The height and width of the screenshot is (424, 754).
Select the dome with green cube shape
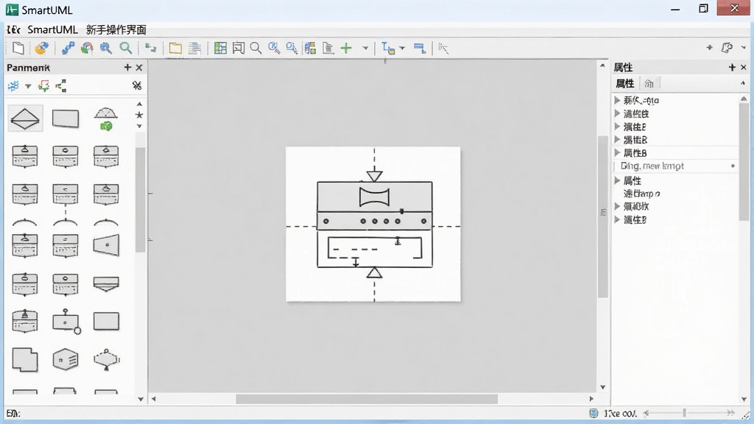[106, 119]
